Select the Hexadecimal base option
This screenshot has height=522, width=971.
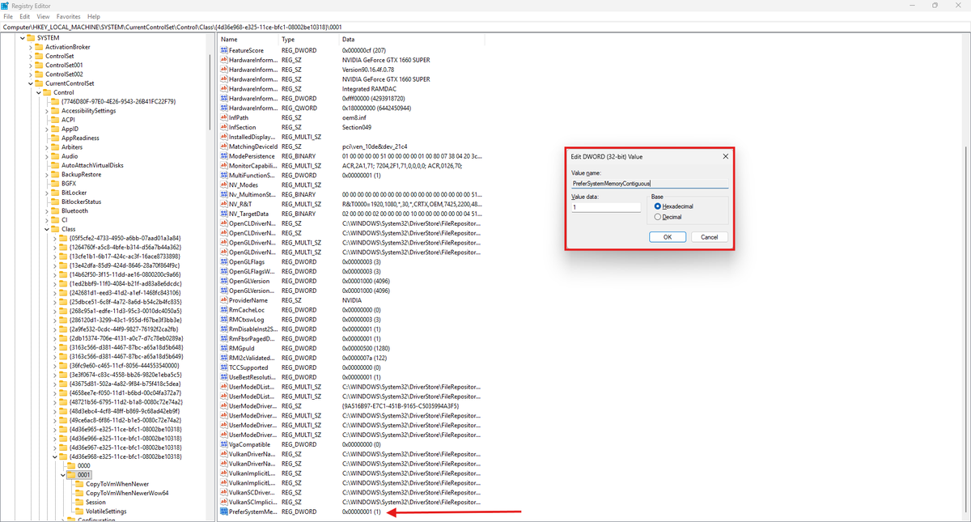coord(658,206)
